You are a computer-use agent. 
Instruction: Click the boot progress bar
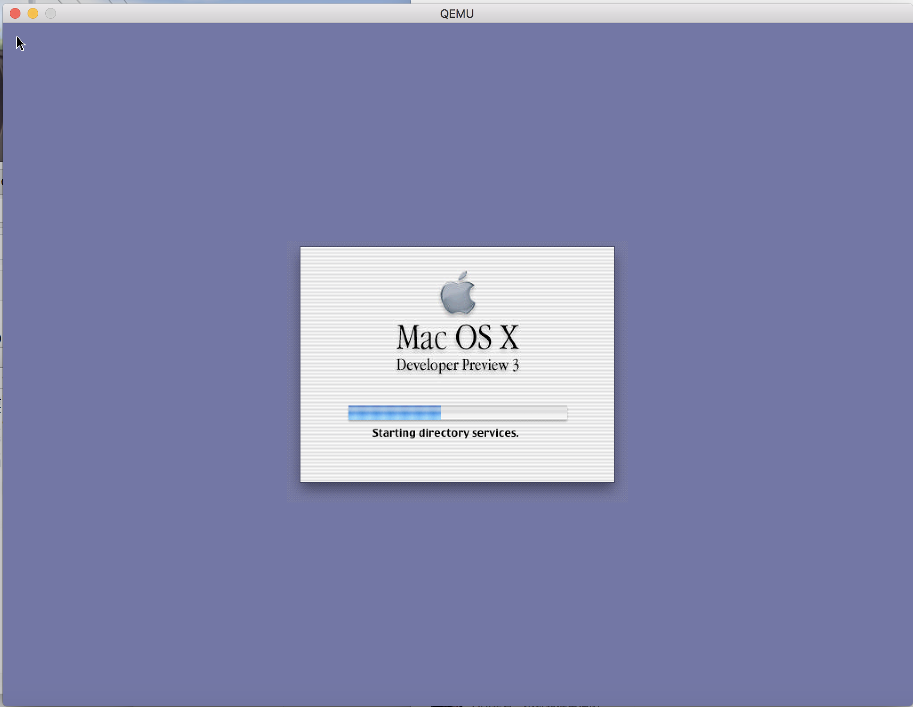point(457,413)
